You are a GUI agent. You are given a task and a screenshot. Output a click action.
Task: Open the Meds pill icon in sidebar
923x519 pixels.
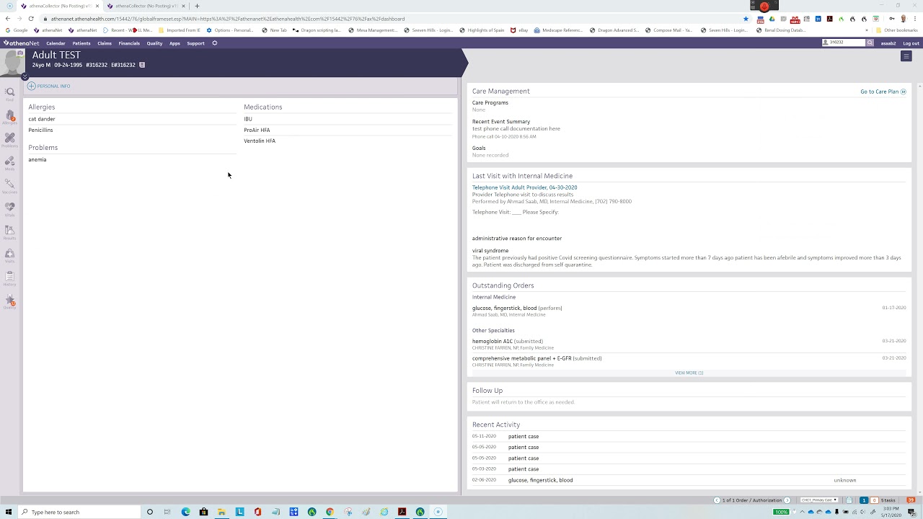coord(9,163)
